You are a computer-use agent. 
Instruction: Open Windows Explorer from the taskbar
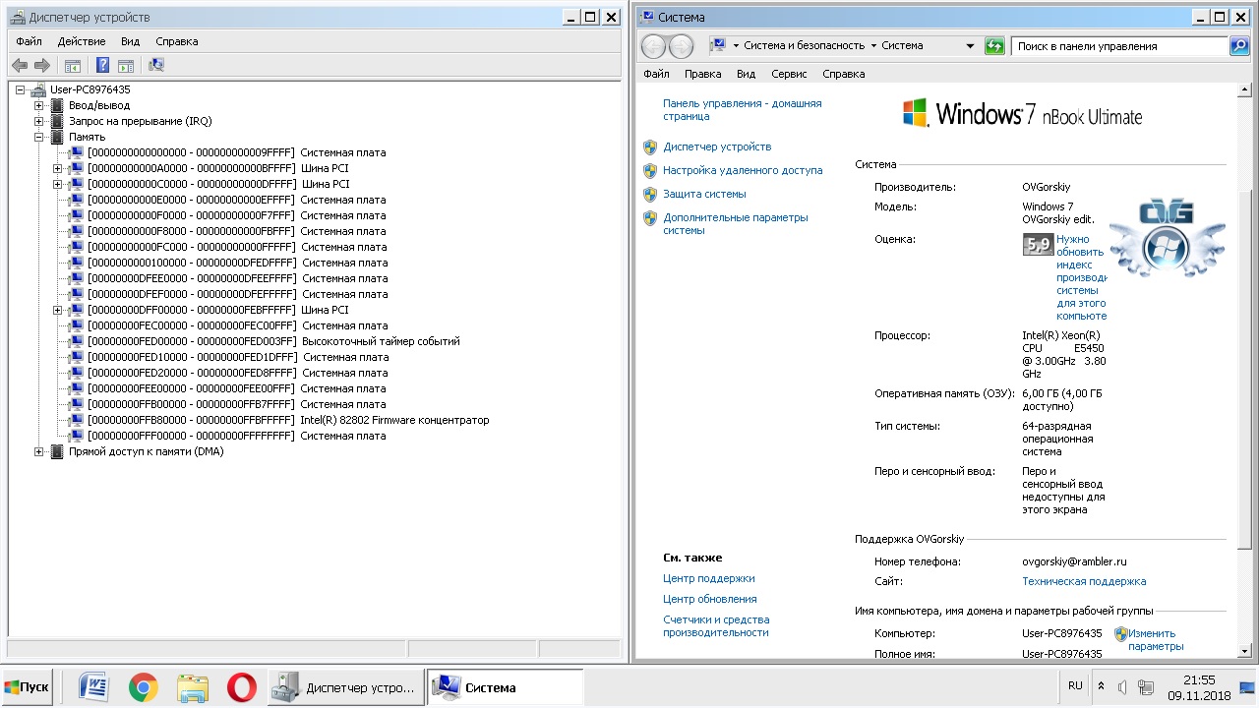pos(193,687)
